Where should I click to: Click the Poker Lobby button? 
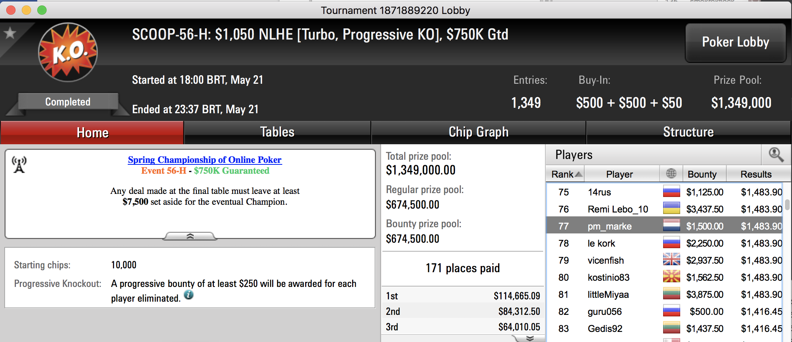pos(736,42)
